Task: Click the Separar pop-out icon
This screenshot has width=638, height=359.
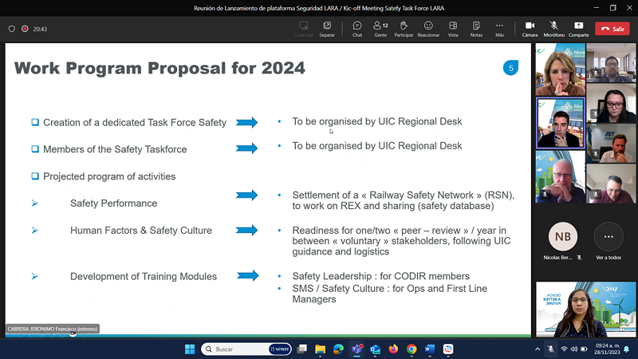Action: pos(327,30)
